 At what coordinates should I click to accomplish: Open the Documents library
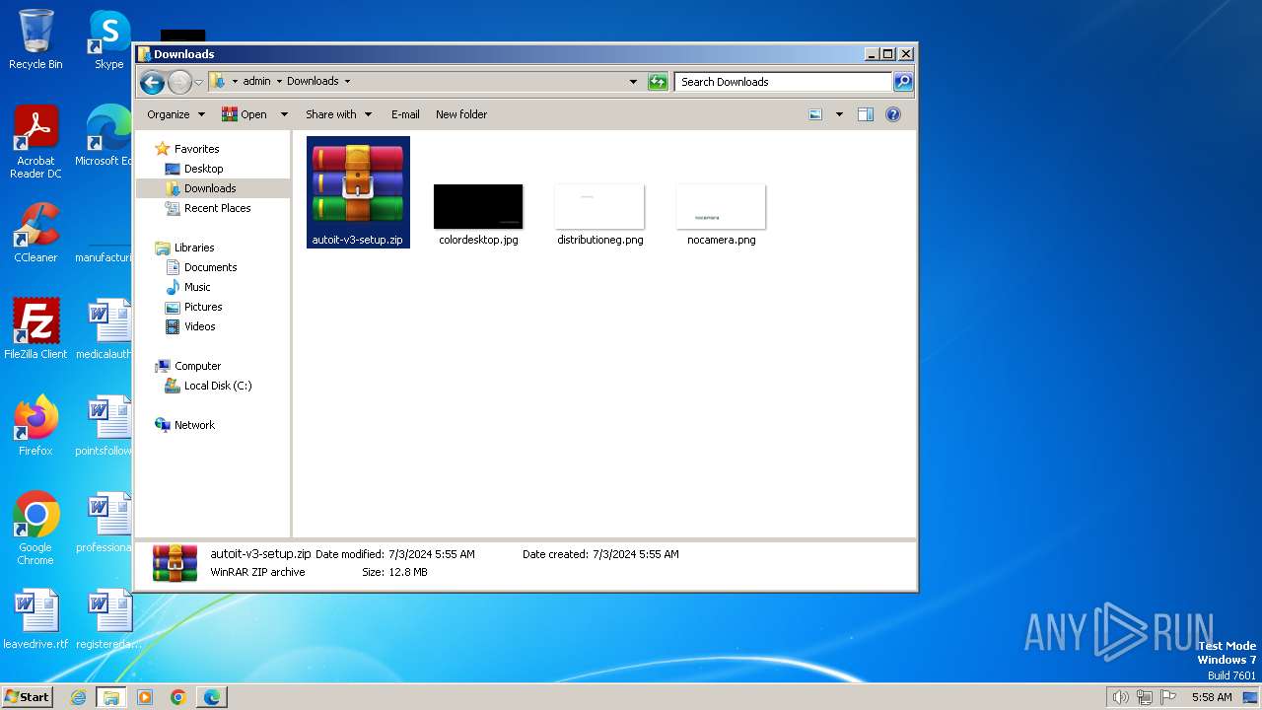(210, 267)
